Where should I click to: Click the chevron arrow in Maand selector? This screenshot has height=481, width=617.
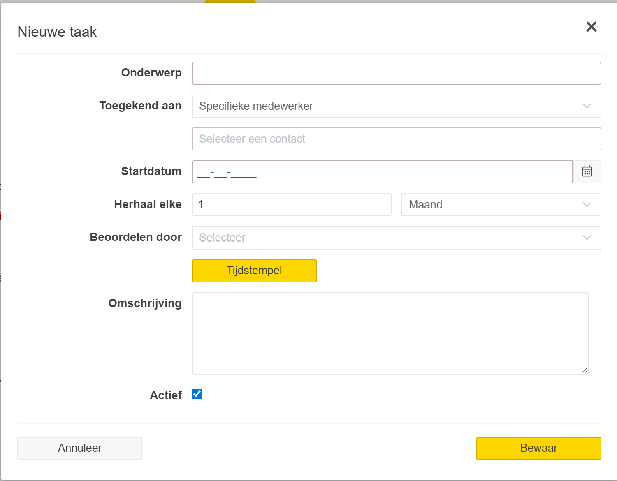[587, 205]
